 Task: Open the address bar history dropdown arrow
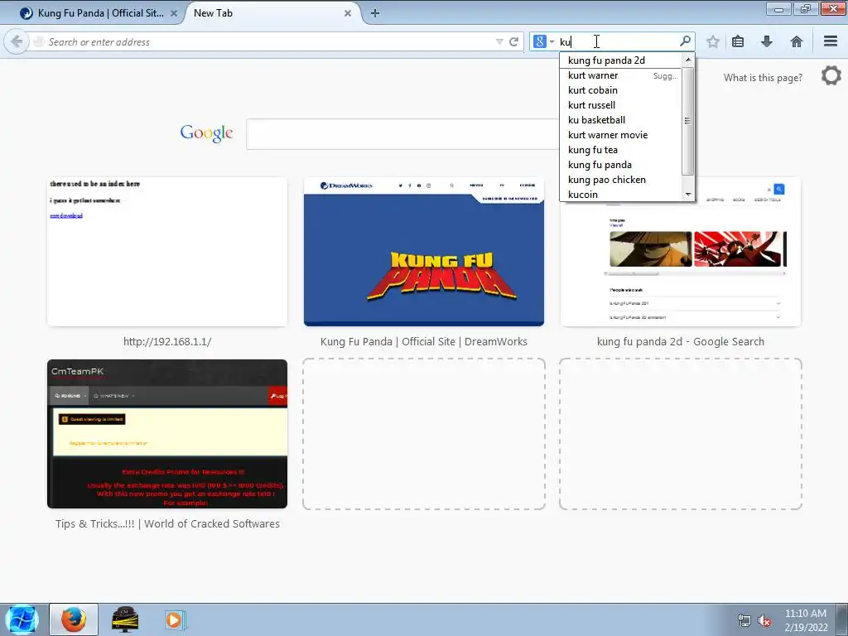click(x=499, y=41)
